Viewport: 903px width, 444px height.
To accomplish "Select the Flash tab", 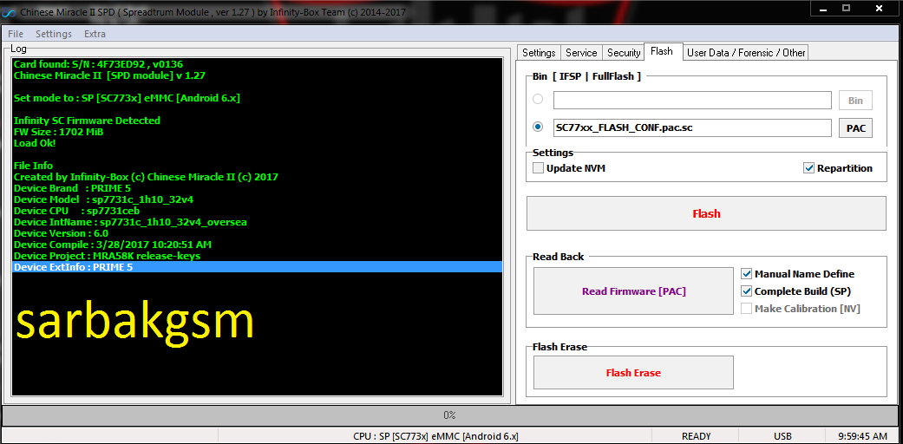I will (x=662, y=51).
